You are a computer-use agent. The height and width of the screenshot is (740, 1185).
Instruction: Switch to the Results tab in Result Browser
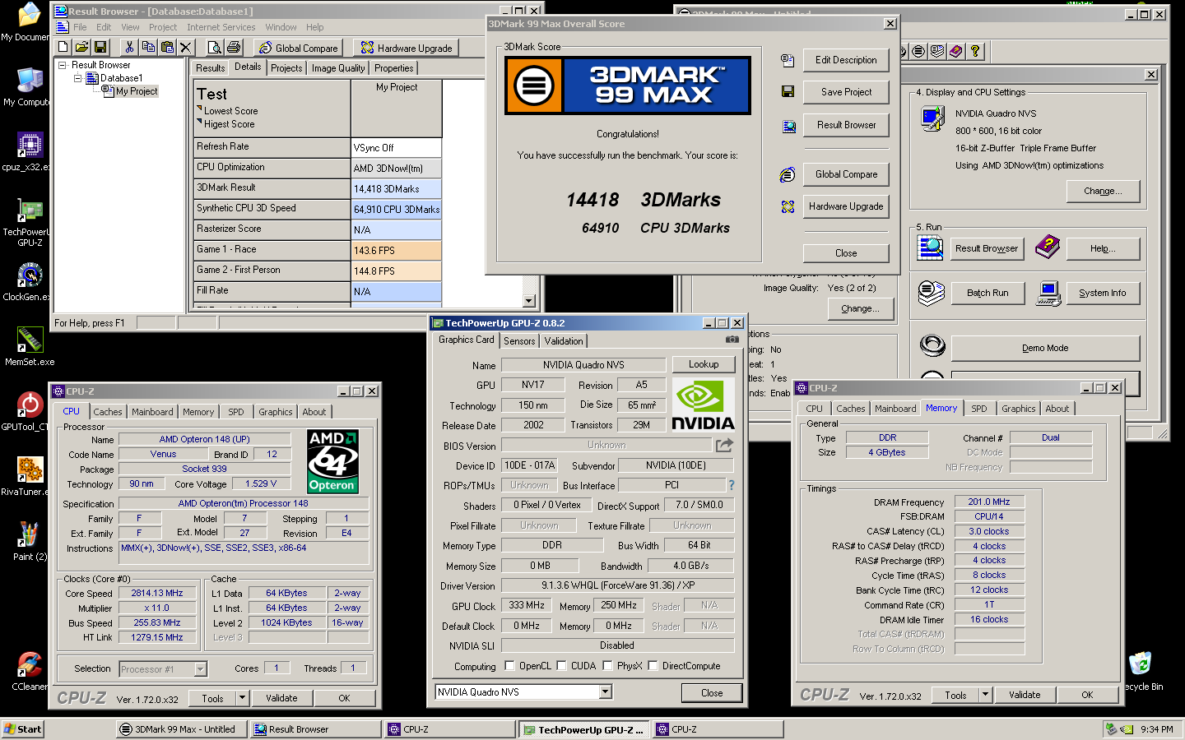click(x=210, y=68)
